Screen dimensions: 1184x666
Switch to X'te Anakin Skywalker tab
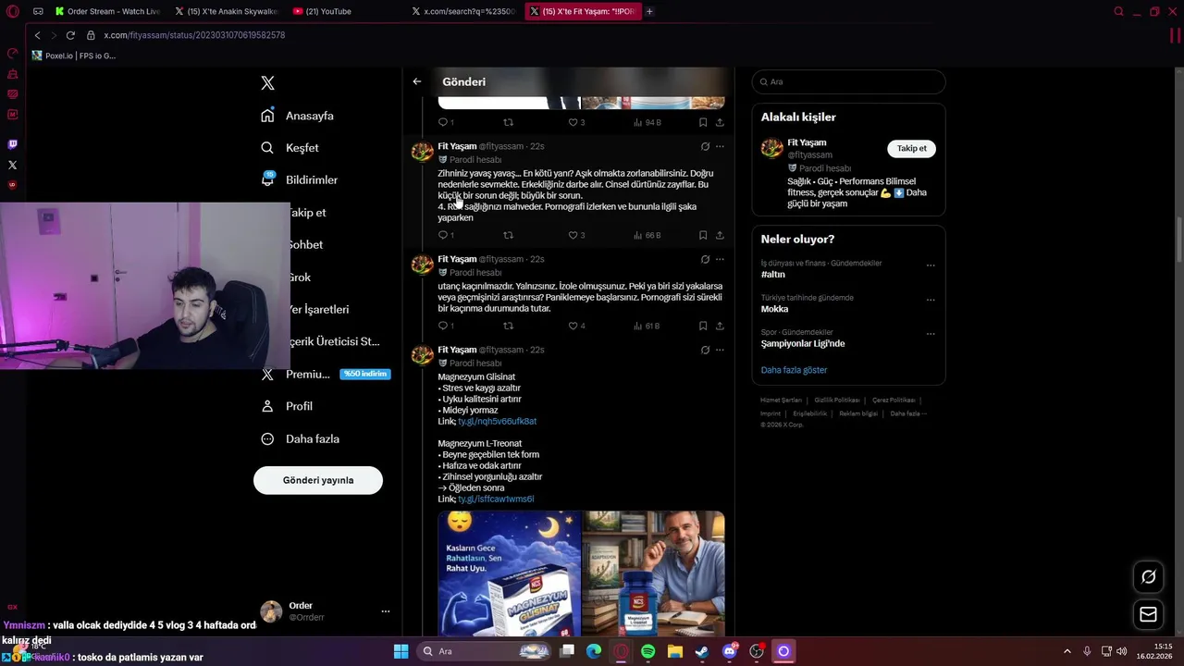click(x=227, y=11)
